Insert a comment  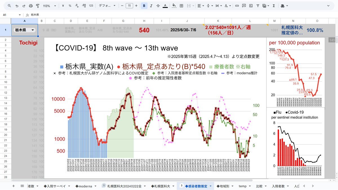pos(244,6)
